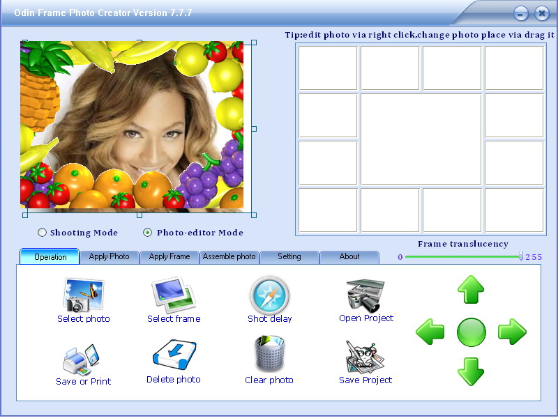
Task: Open the Assemble photo tab
Action: tap(229, 257)
